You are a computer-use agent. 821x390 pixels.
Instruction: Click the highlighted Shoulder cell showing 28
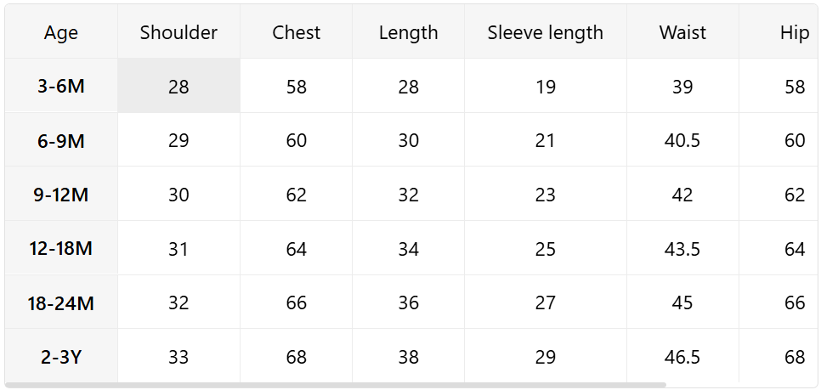coord(178,85)
